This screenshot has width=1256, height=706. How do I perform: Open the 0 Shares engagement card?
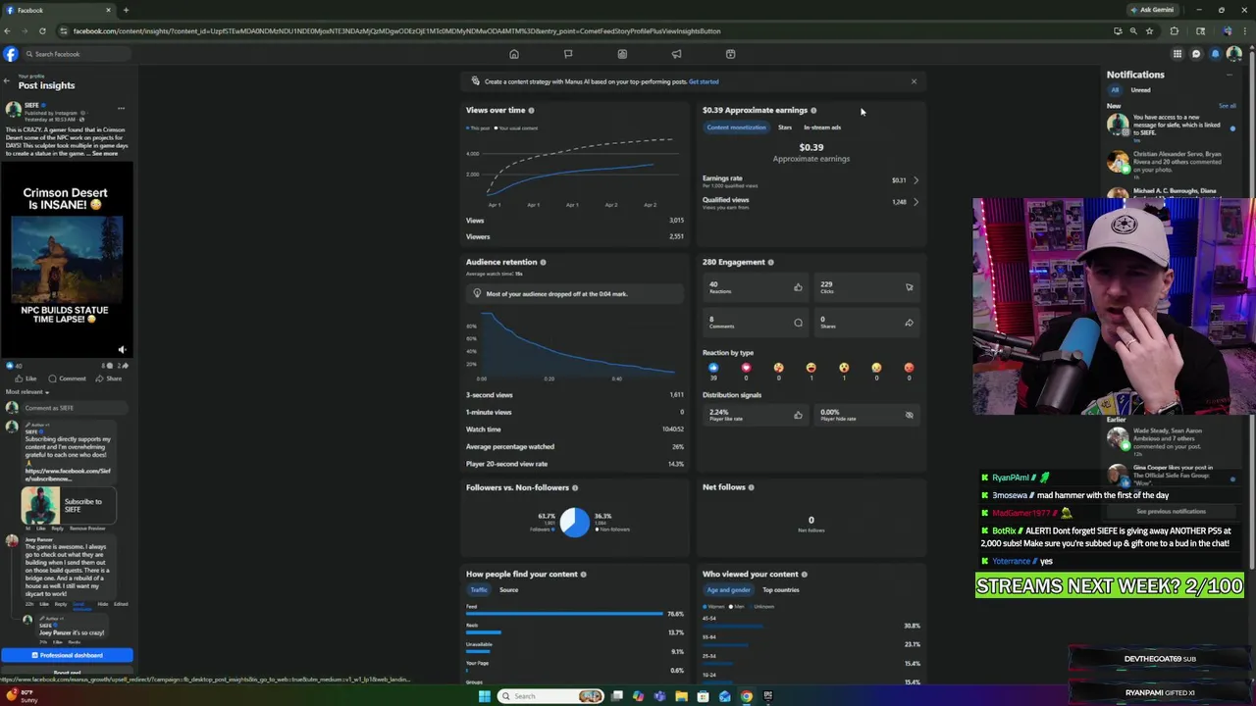[x=867, y=322]
